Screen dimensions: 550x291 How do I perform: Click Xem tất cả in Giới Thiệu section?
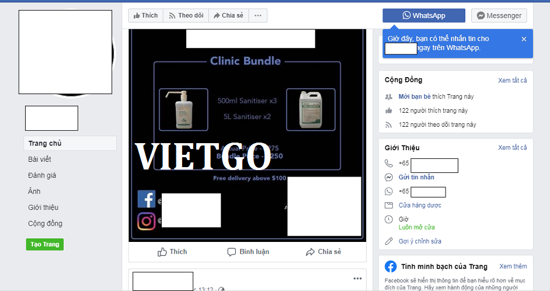[x=513, y=147]
